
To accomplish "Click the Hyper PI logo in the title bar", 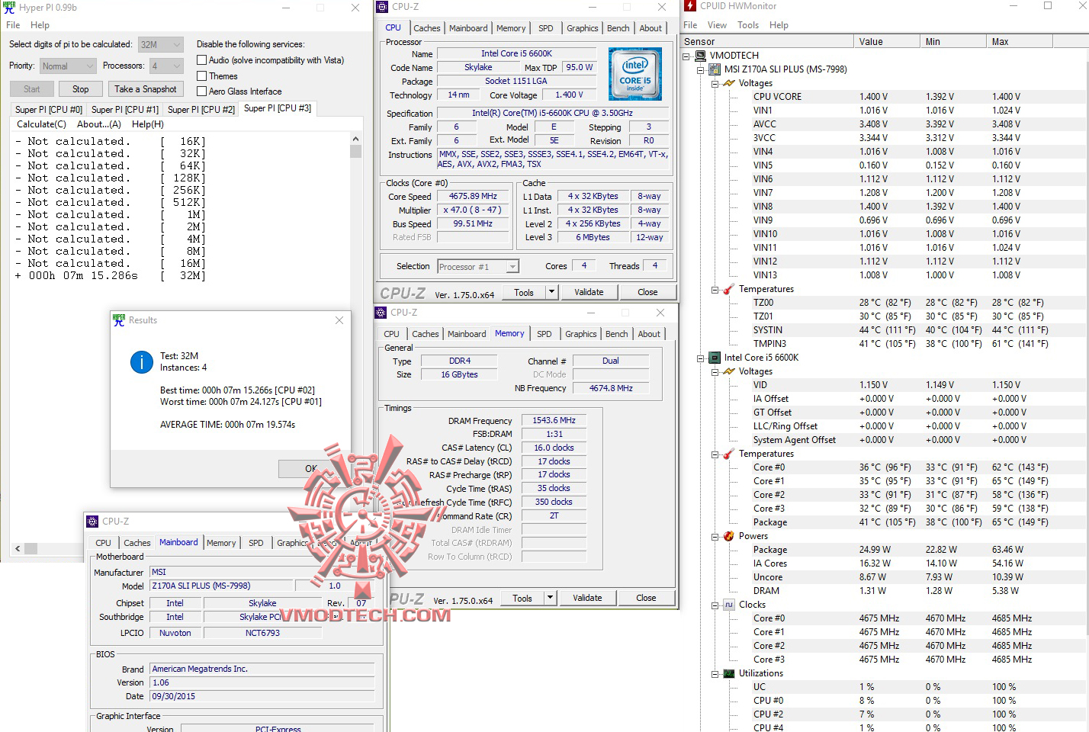I will (8, 8).
